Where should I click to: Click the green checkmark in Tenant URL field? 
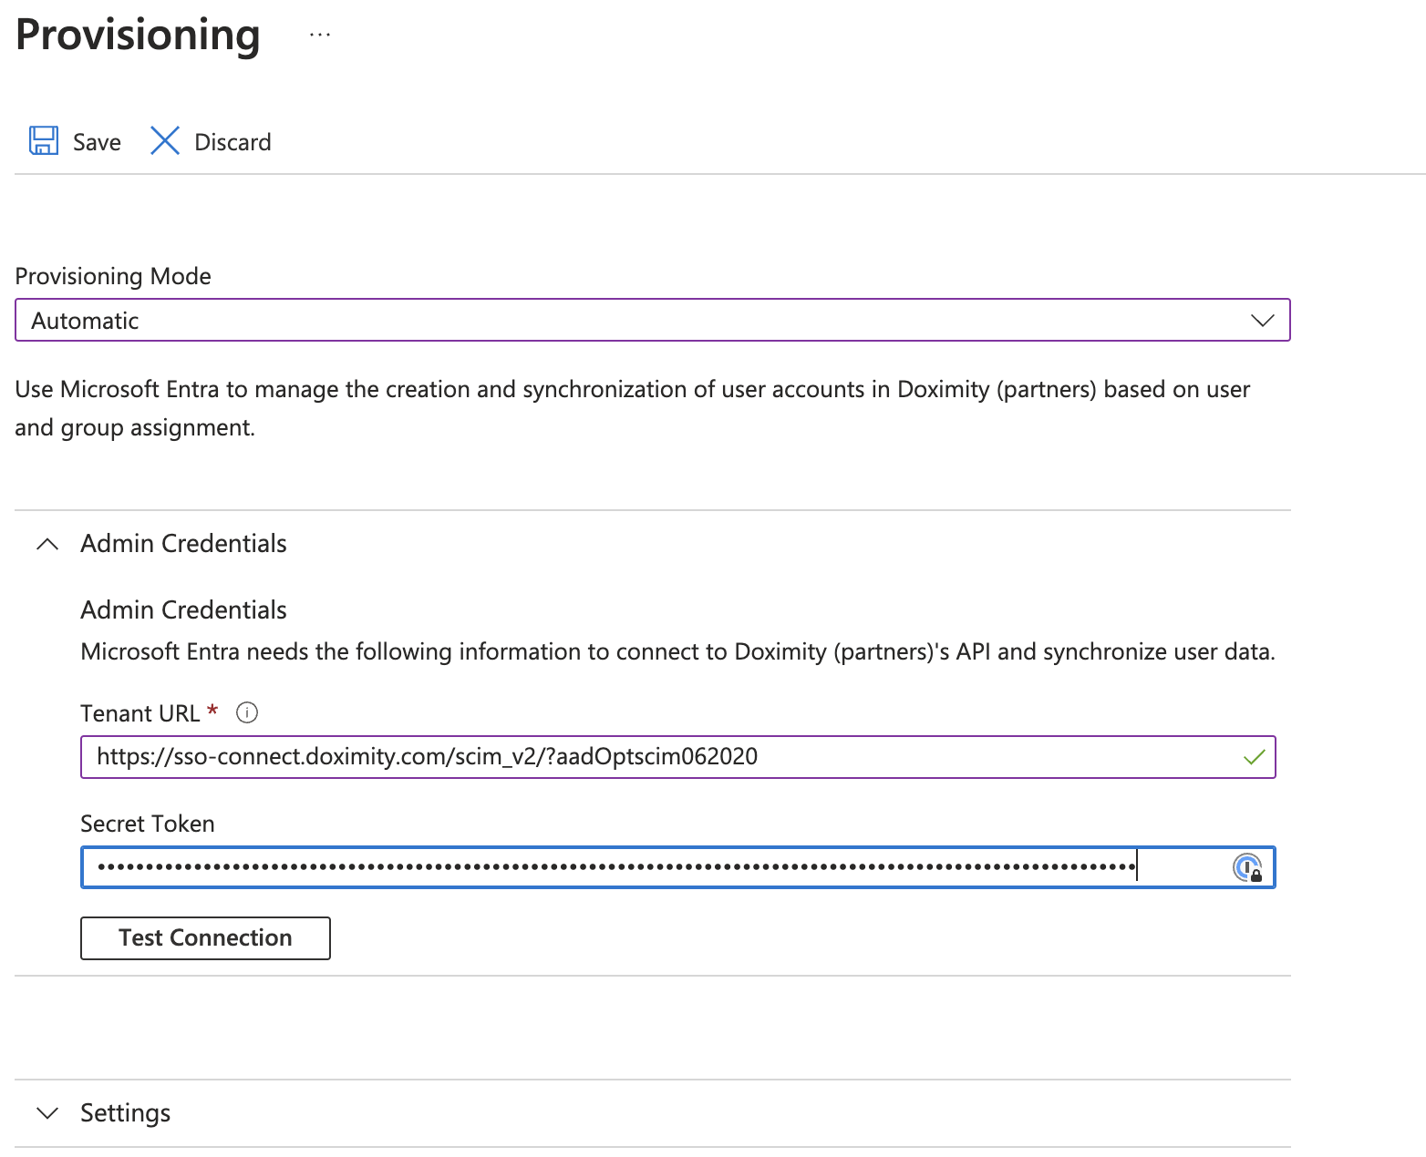point(1255,757)
